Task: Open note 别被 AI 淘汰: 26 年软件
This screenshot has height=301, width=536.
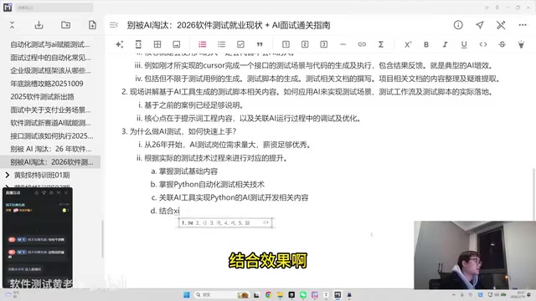Action: tap(50, 149)
